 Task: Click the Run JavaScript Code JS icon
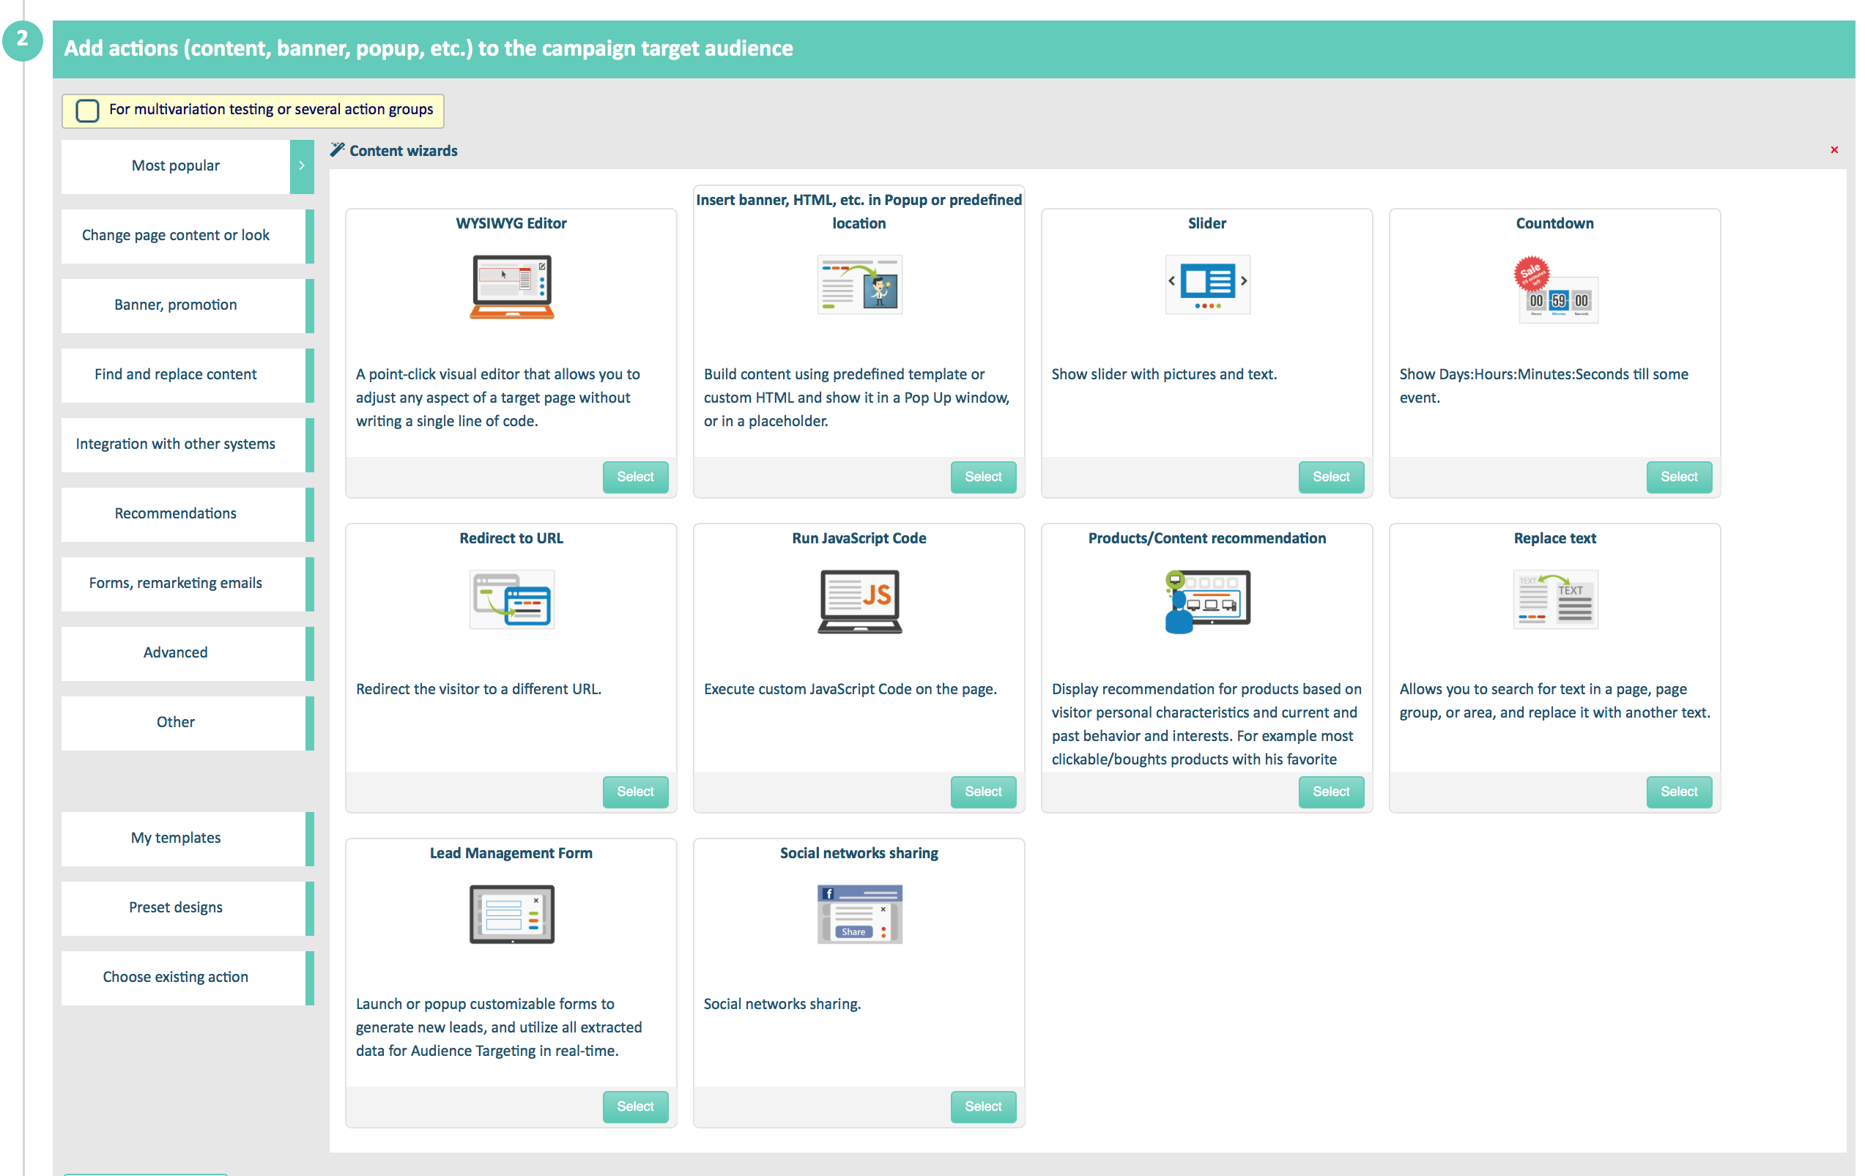tap(859, 600)
